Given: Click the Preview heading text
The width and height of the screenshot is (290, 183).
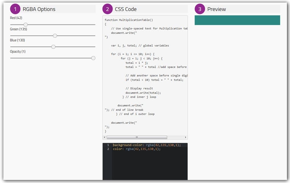Looking at the screenshot, I should (x=216, y=9).
